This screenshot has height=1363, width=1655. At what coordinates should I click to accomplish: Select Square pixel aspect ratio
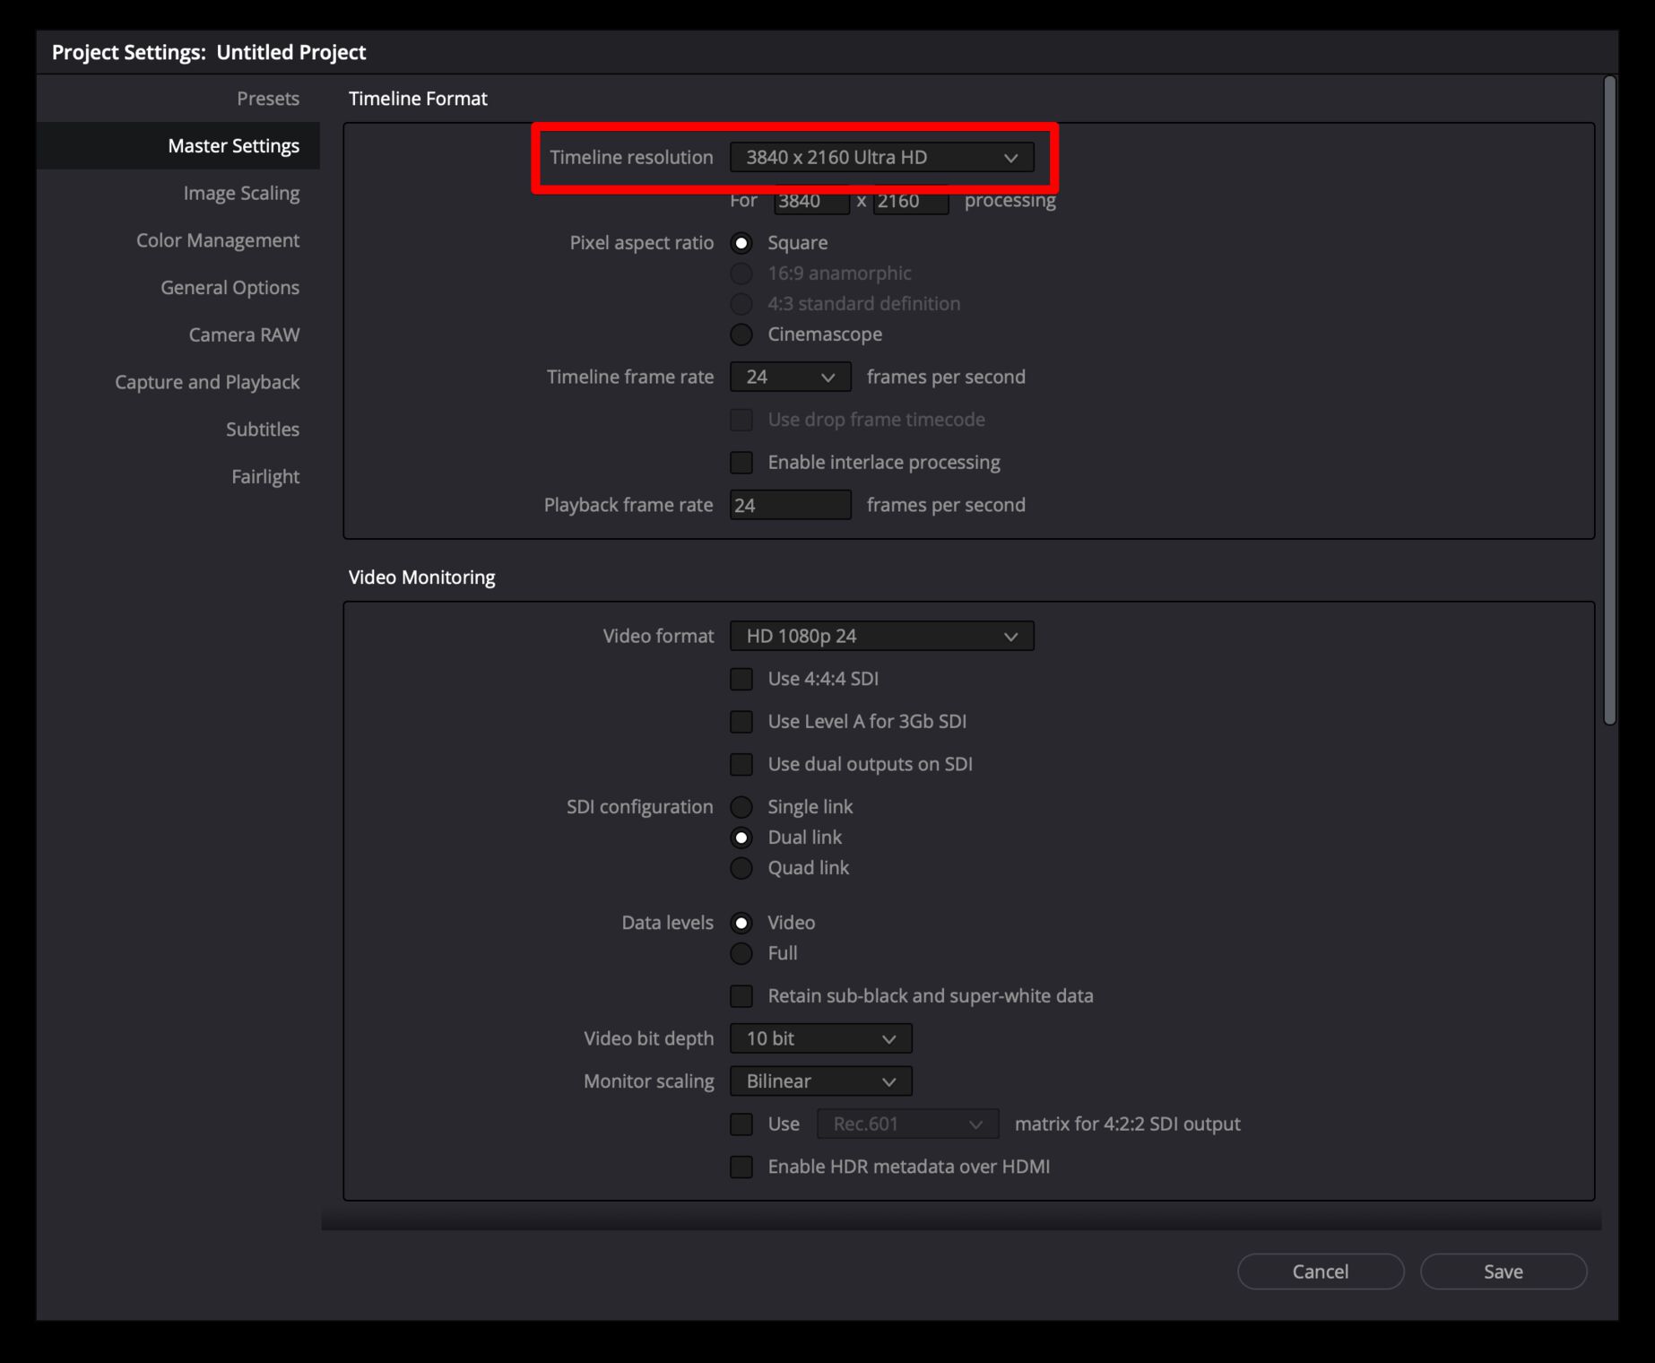pyautogui.click(x=741, y=243)
